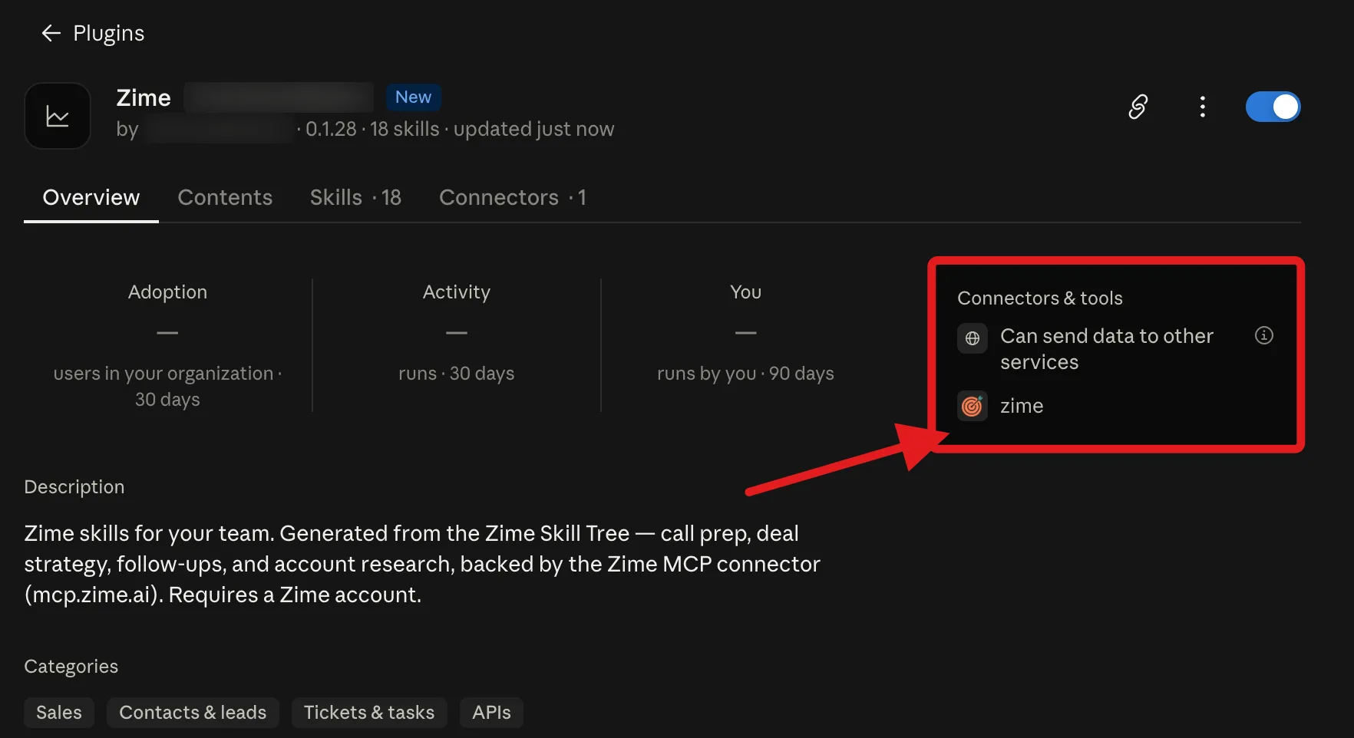The image size is (1354, 738).
Task: Click the Adoption stat label
Action: (x=167, y=292)
